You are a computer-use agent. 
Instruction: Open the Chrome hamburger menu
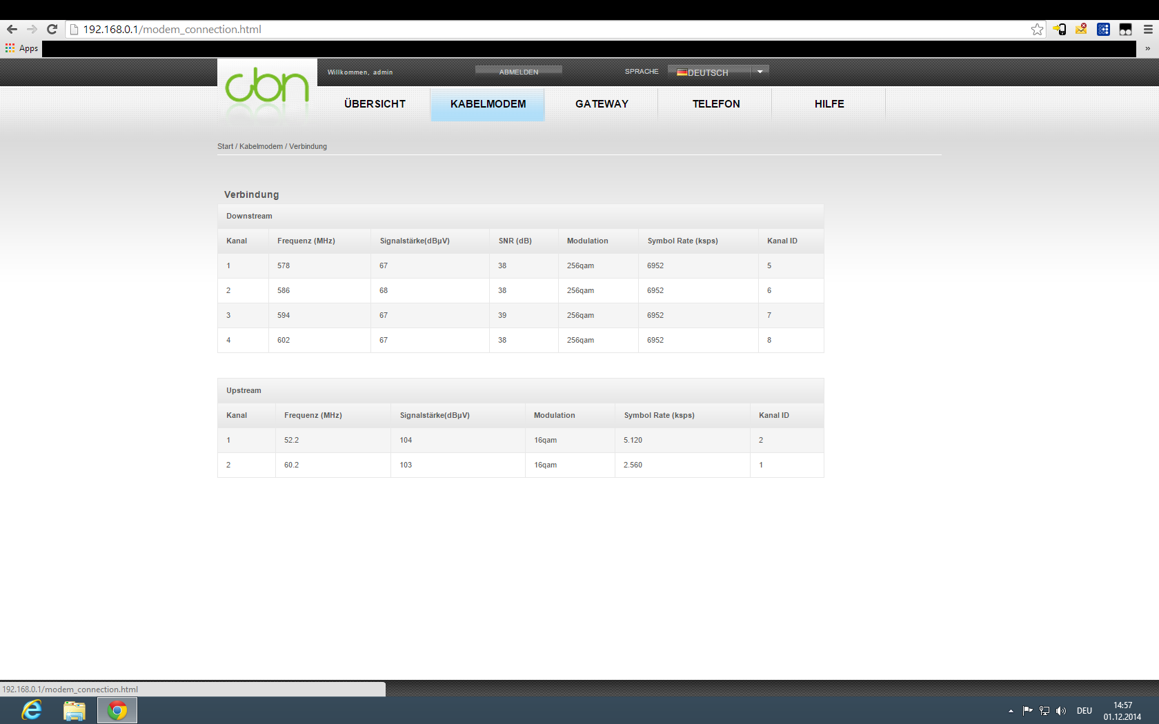tap(1147, 29)
